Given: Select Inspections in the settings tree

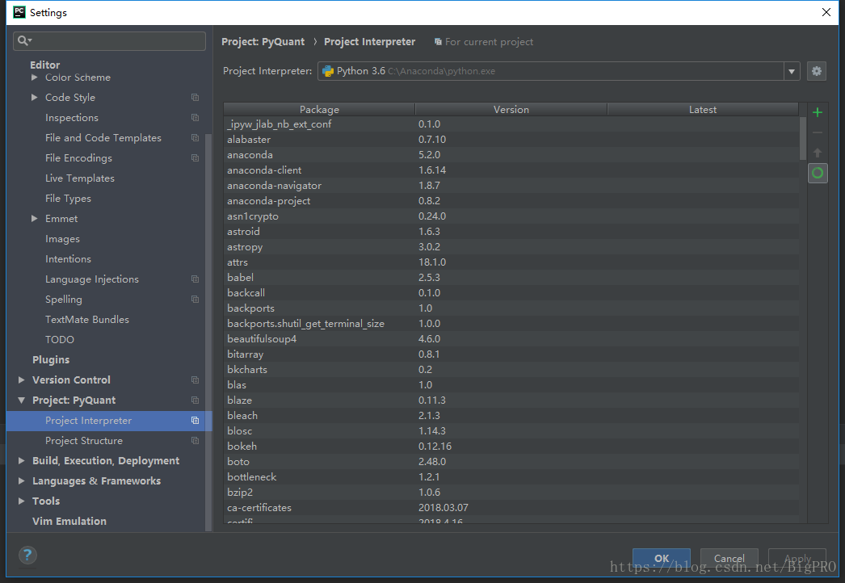Looking at the screenshot, I should coord(72,117).
